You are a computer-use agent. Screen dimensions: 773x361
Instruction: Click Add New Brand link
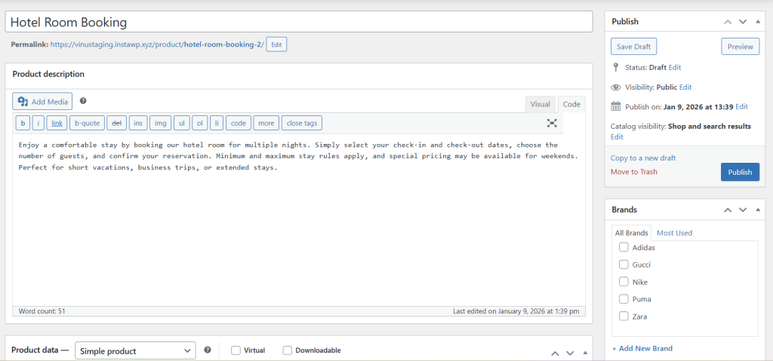(x=642, y=348)
